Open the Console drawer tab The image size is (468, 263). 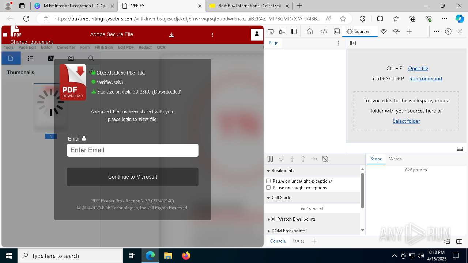278,241
